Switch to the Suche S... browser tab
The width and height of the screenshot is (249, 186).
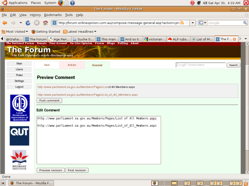point(83,39)
